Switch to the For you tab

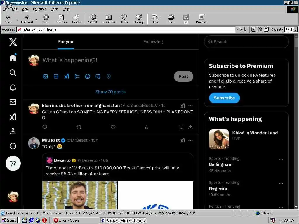coord(66,42)
